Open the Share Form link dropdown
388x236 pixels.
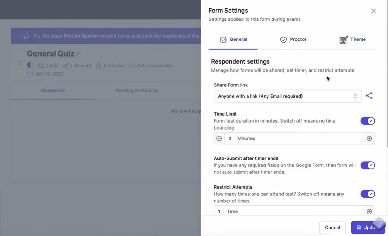287,96
